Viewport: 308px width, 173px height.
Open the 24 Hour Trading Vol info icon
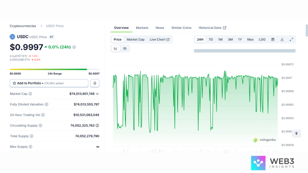[x=43, y=115]
